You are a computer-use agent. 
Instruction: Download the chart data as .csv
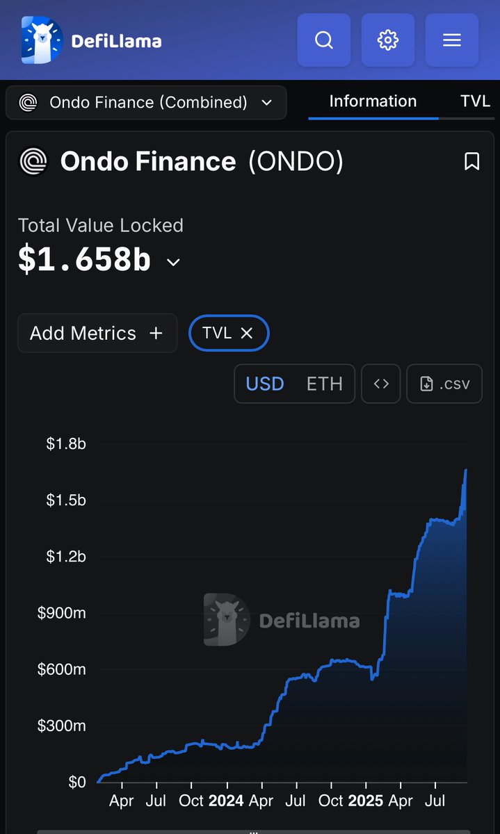click(445, 384)
